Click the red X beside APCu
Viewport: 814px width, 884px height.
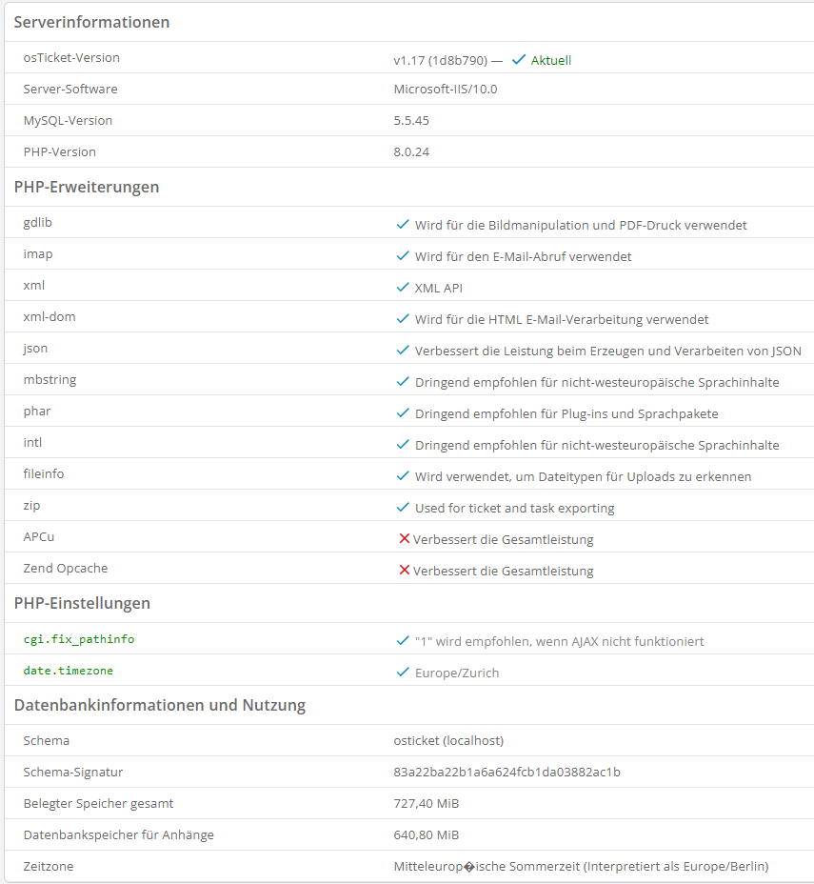coord(405,539)
